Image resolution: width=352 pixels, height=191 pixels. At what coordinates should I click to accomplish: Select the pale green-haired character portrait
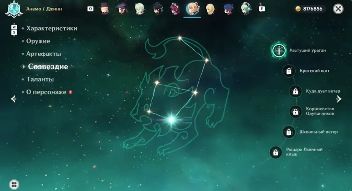coord(139,8)
